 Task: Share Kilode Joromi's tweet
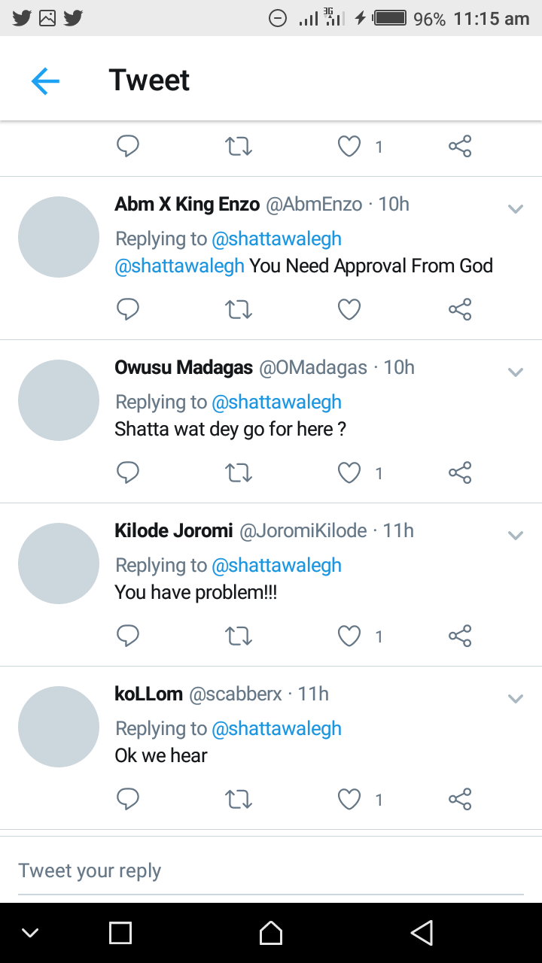pos(460,636)
